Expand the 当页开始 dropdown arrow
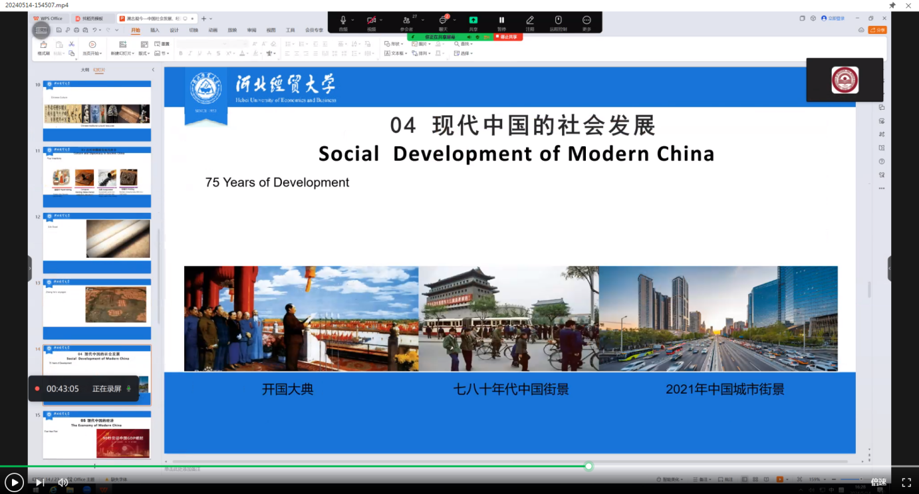Screen dimensions: 919x494 click(x=100, y=54)
